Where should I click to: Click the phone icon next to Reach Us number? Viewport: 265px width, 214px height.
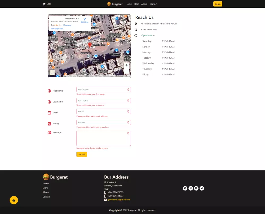(136, 29)
